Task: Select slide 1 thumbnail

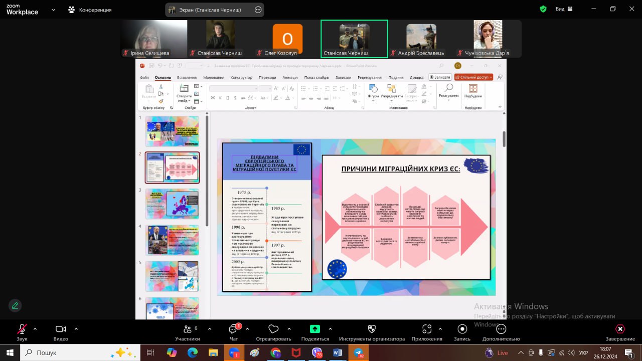Action: (172, 131)
